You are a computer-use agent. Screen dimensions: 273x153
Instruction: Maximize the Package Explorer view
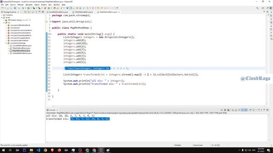43,12
